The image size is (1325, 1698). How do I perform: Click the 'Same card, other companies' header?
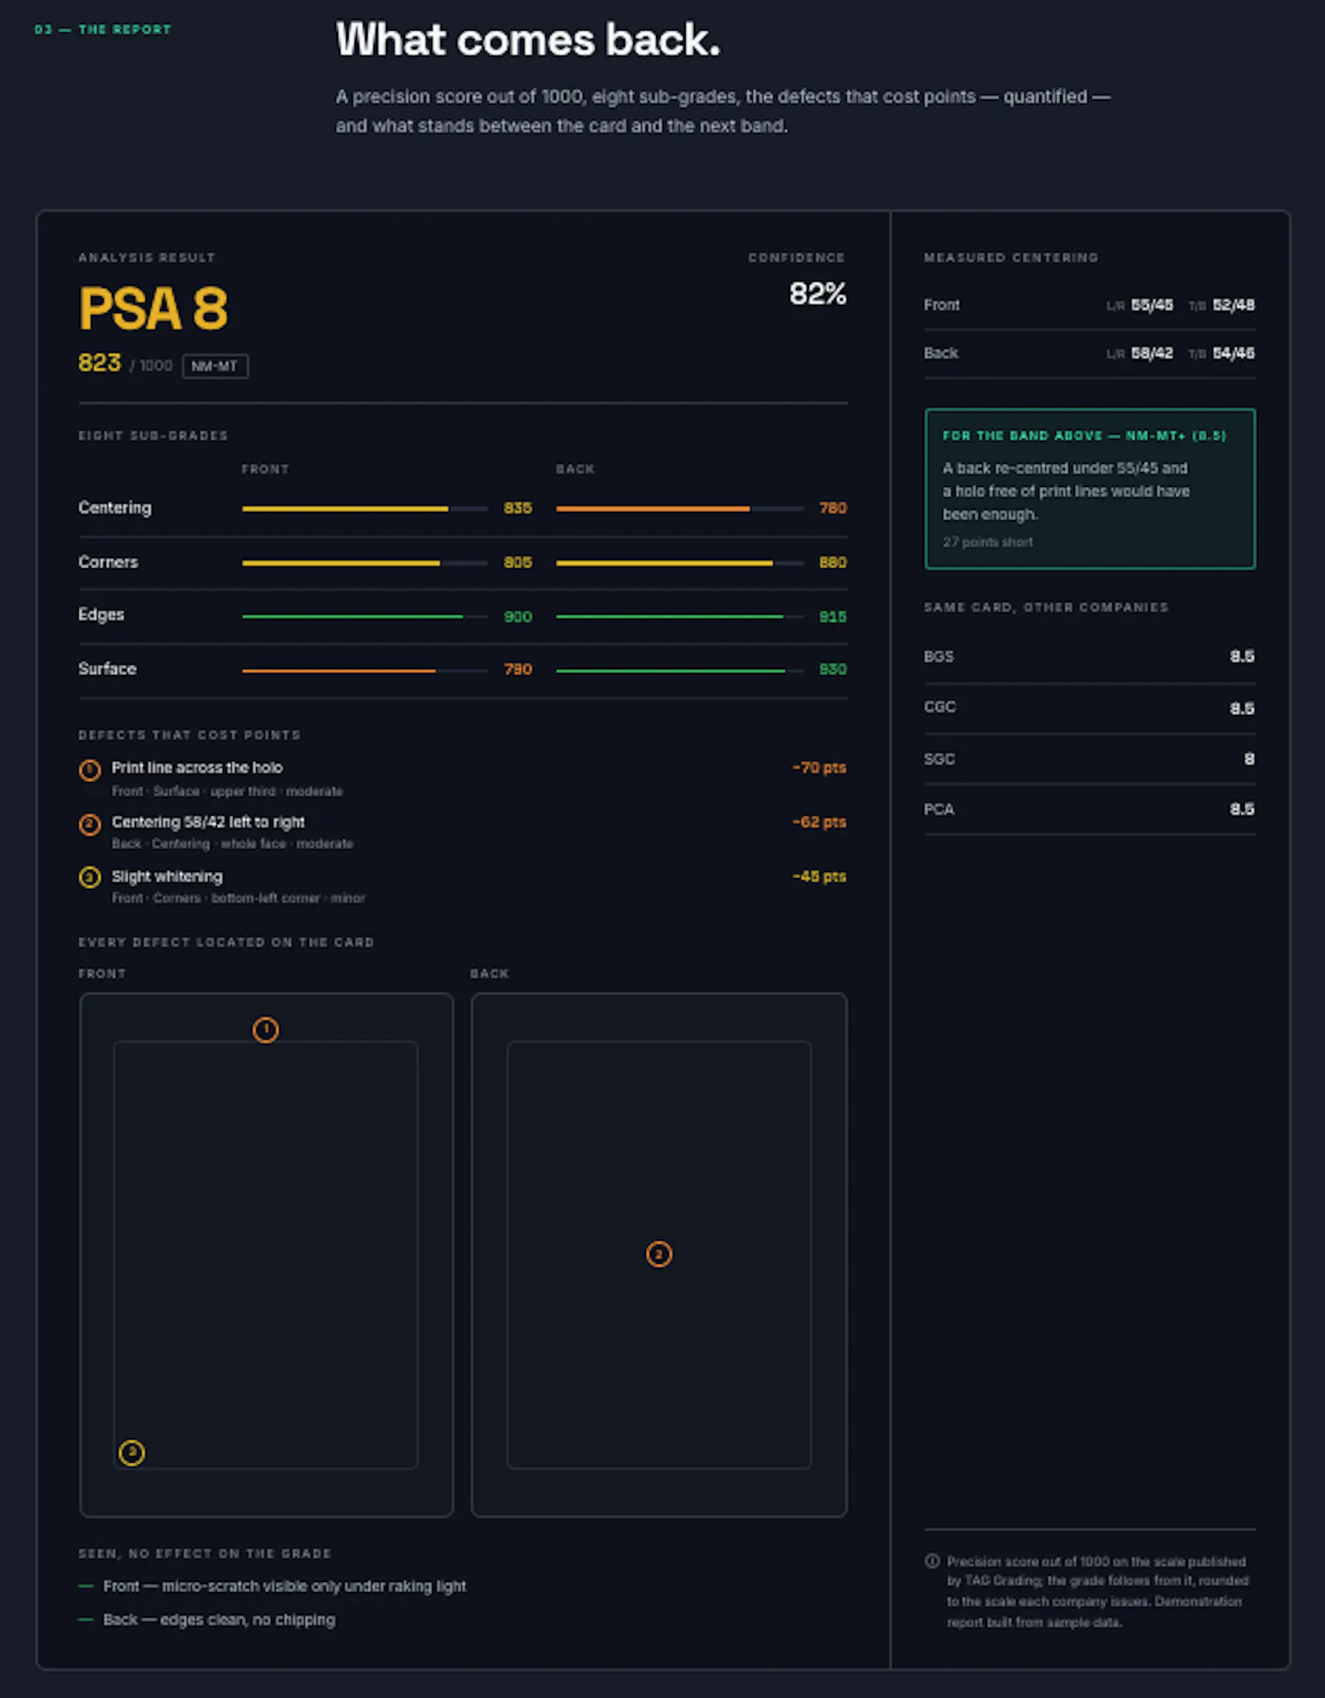coord(1046,607)
